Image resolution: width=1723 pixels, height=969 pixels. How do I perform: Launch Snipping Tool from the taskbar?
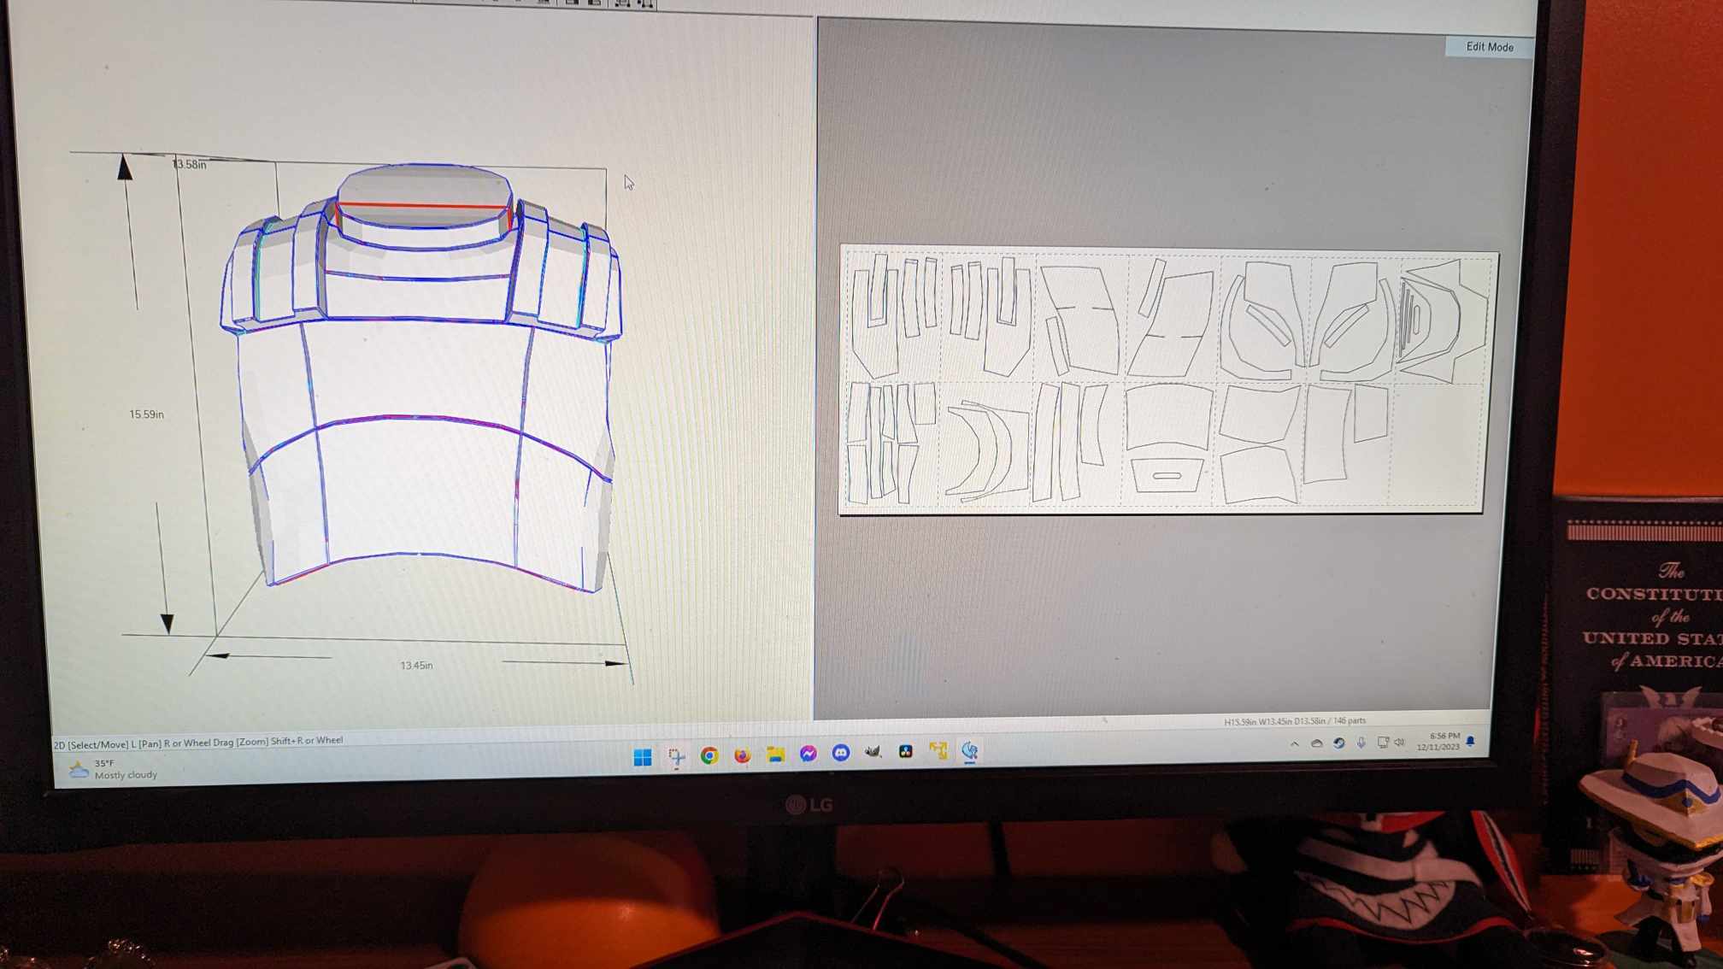click(676, 756)
